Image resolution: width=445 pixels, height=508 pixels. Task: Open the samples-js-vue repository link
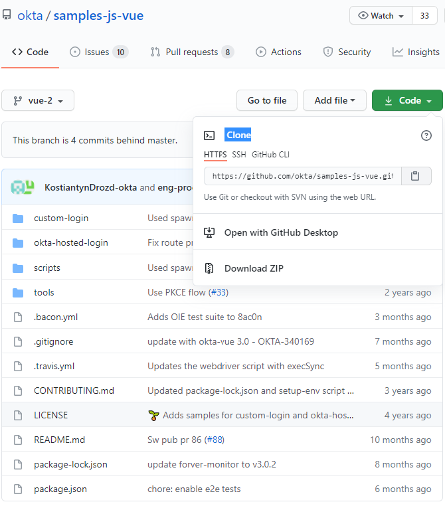[98, 15]
